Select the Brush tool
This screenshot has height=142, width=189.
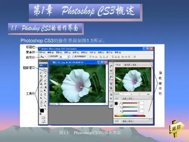click(45, 80)
